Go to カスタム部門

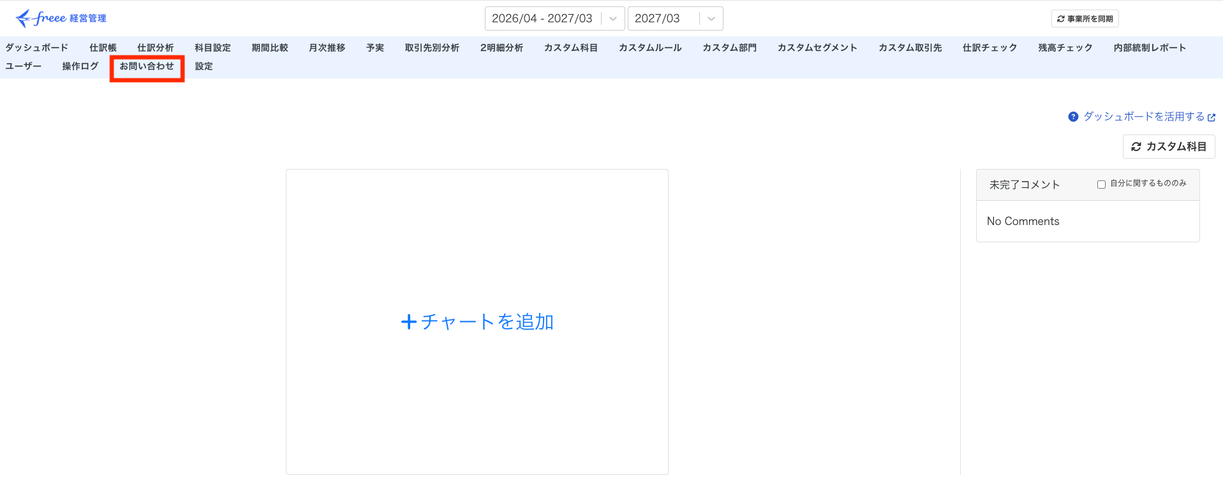(729, 48)
